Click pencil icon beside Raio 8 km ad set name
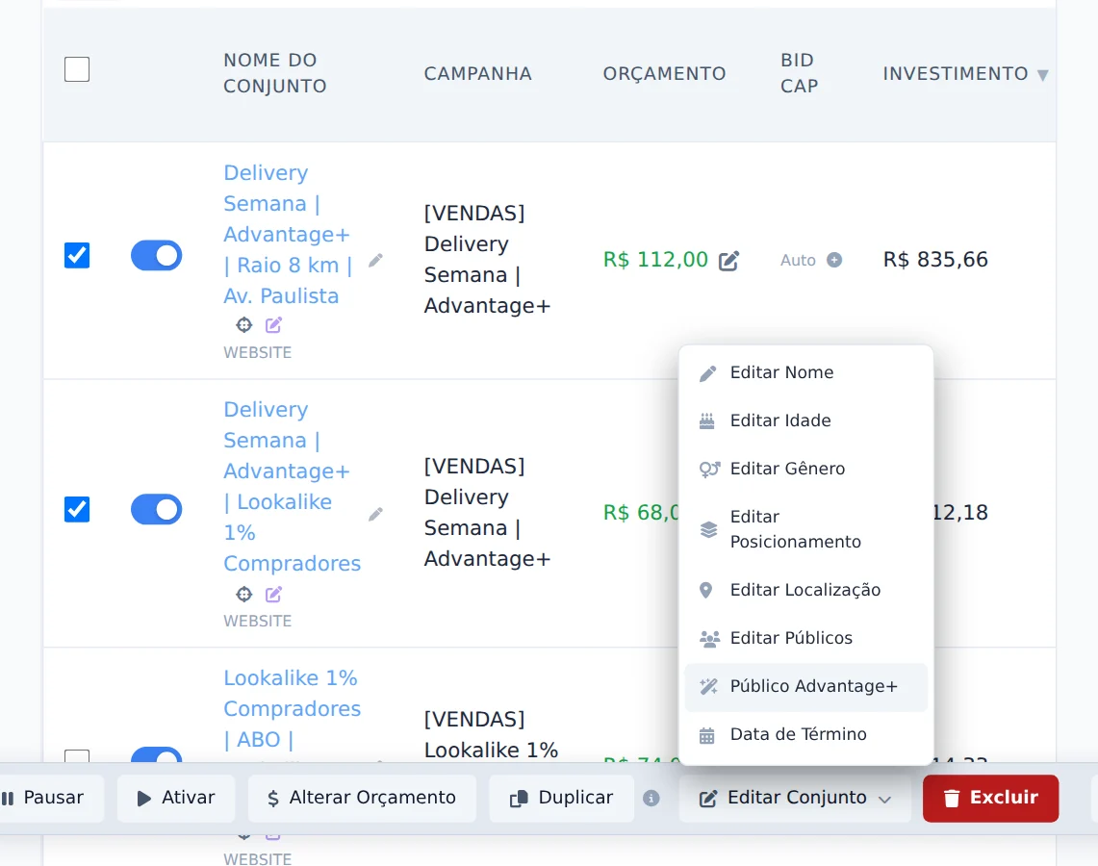1098x866 pixels. point(376,261)
